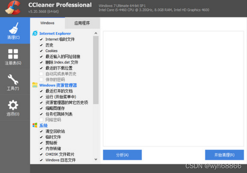Enable 保存的密码 checkbox
Screen dimensions: 247x173
coord(41,80)
